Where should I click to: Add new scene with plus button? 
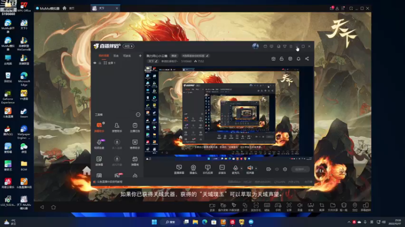point(140,55)
